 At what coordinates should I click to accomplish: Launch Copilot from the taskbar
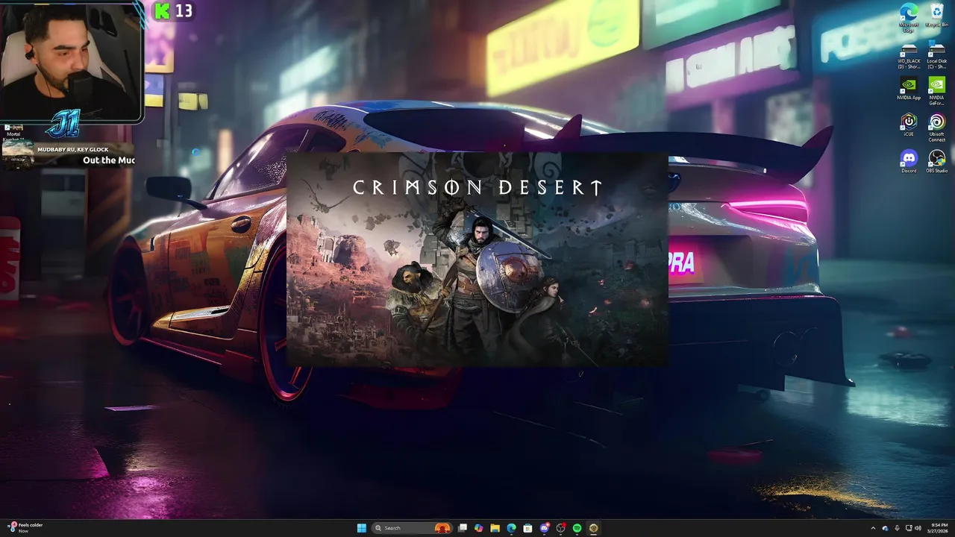click(x=479, y=528)
